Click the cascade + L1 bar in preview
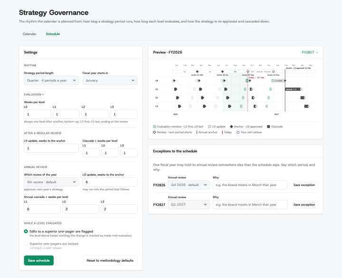Image resolution: width=342 pixels, height=278 pixels. (293, 89)
